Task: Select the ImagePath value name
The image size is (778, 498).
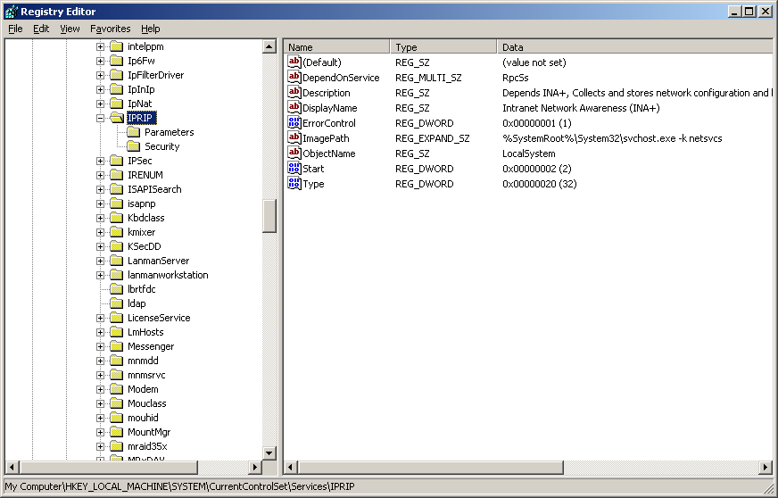Action: coord(326,138)
